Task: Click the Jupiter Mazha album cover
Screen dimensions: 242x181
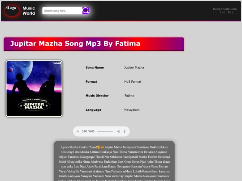Action: coord(34,88)
